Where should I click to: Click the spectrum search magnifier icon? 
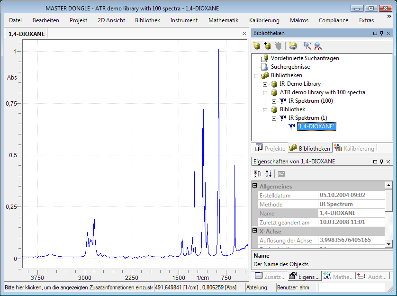click(307, 46)
